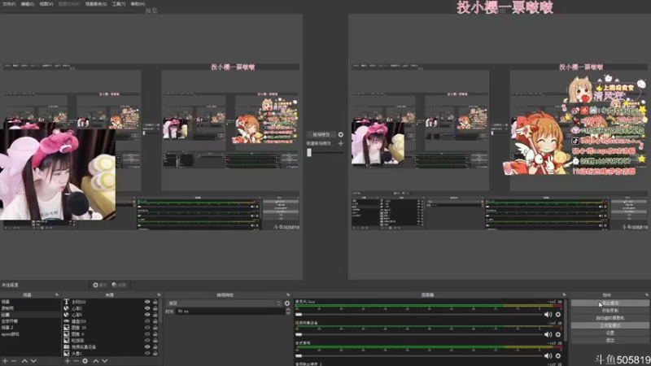This screenshot has height=366, width=651.
Task: Add a new source with plus icon
Action: click(68, 361)
